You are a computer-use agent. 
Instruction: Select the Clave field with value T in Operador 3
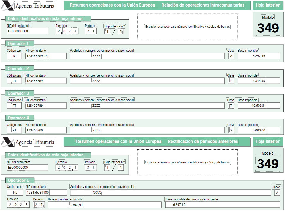click(231, 106)
